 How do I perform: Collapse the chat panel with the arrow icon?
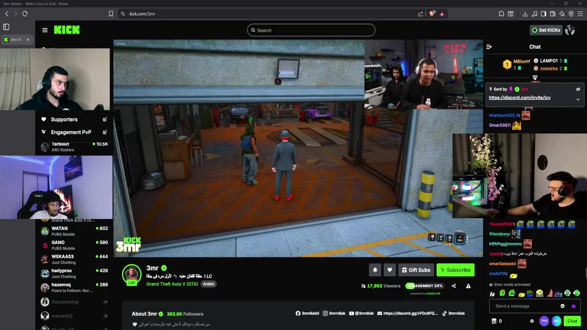(x=489, y=47)
